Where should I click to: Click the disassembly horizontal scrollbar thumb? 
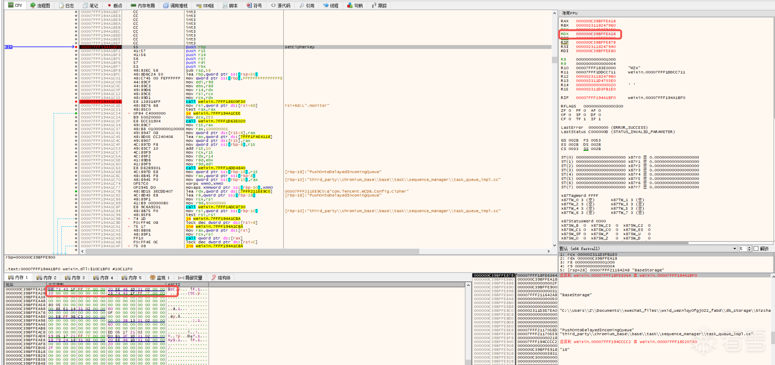click(x=252, y=251)
